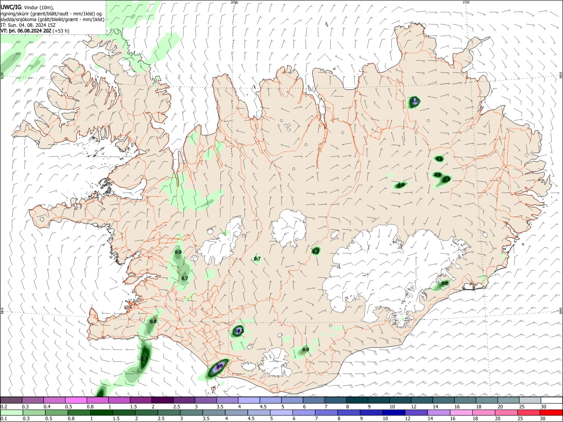Select the darkest blue rain swatch between 10 and 12
Screen dimensions: 563x422
pos(393,412)
